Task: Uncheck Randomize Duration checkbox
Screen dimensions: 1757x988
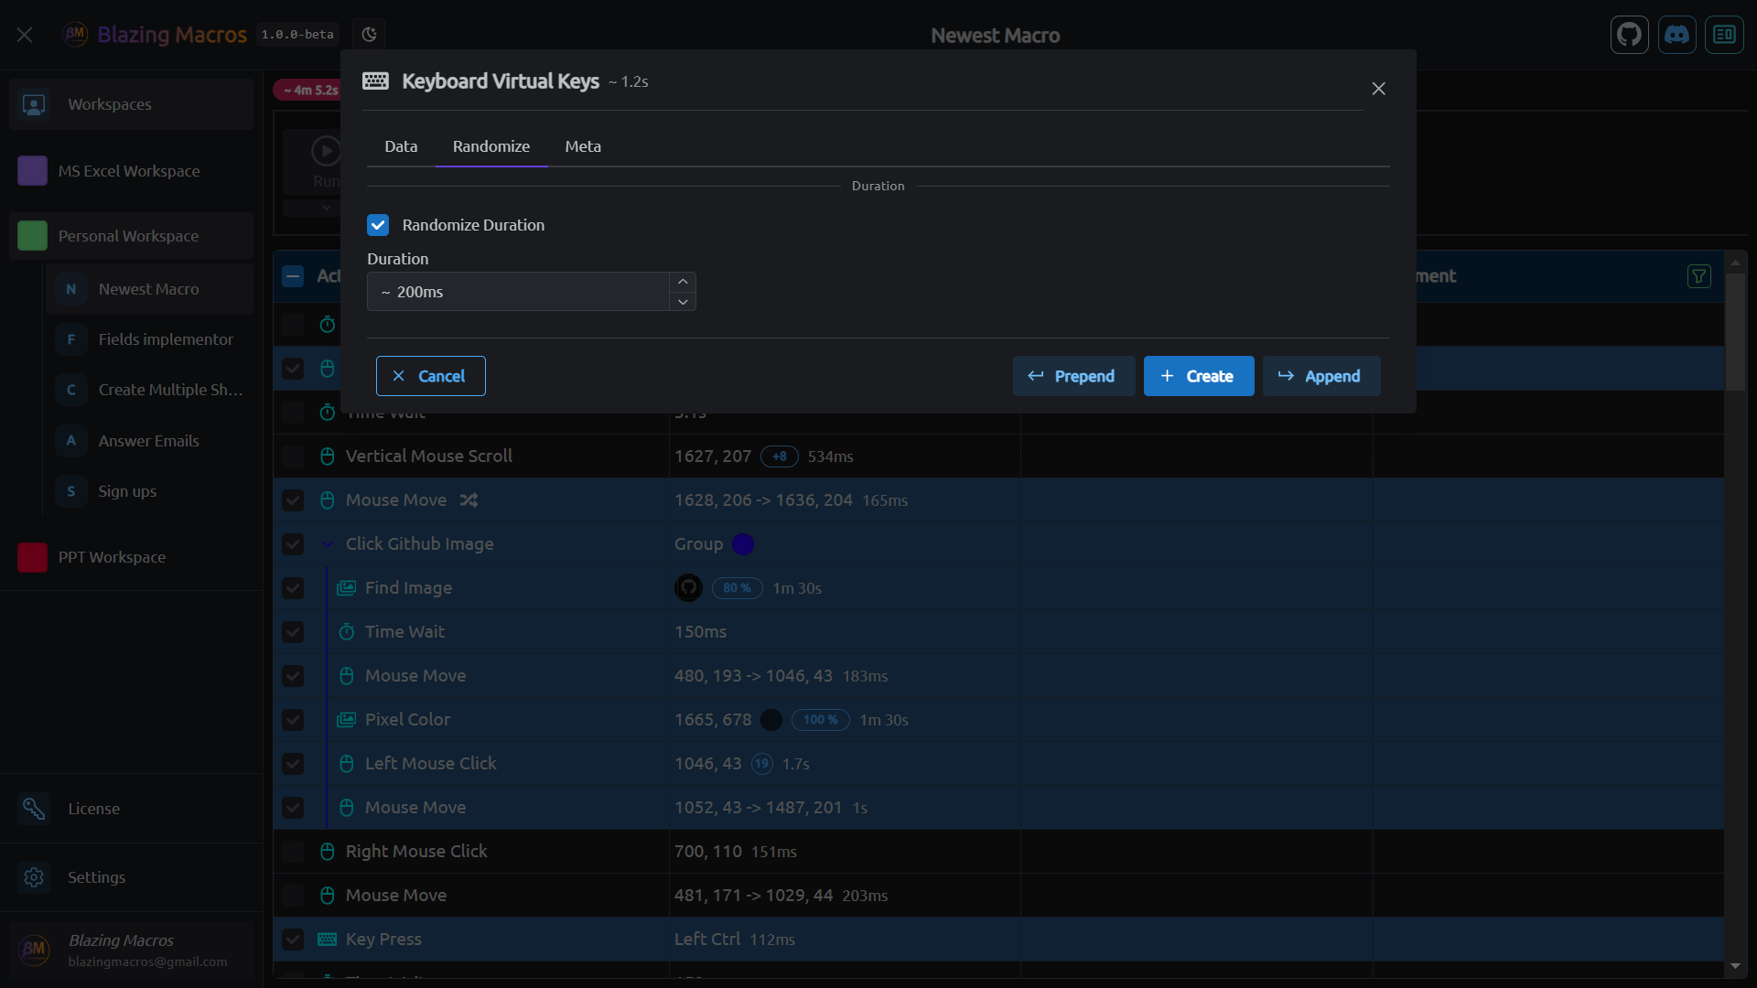Action: pos(378,225)
